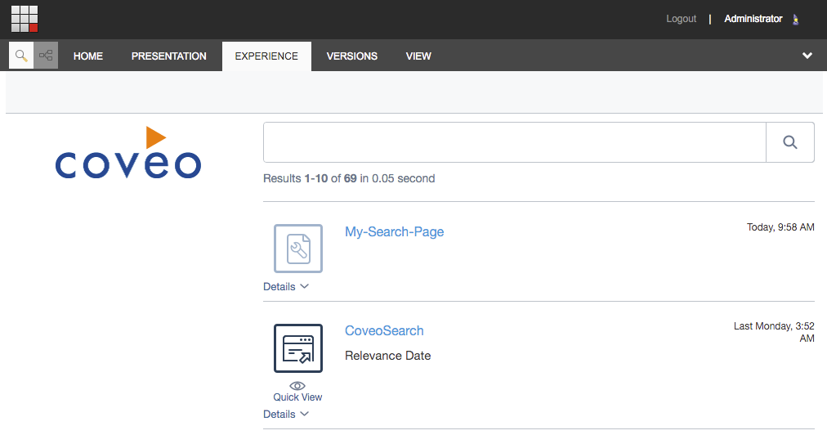The image size is (827, 435).
Task: Click the magnifier search toggle in ribbon
Action: coord(21,56)
